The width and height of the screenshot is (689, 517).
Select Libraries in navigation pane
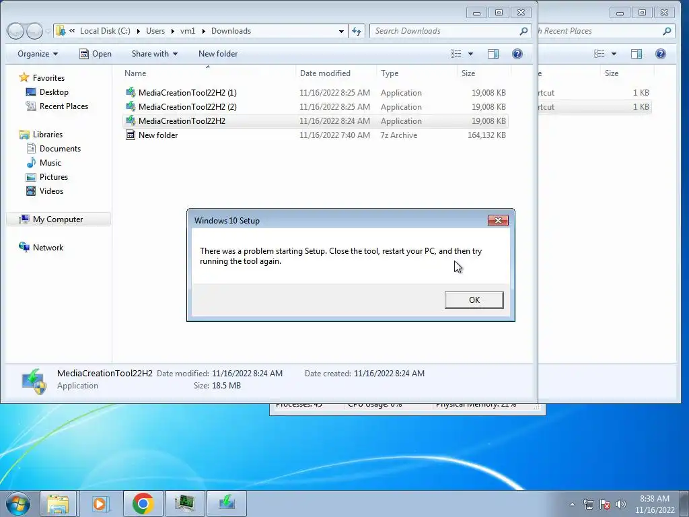coord(48,135)
